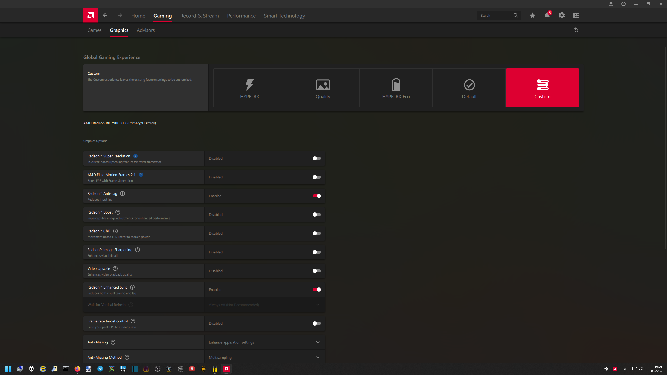Toggle the sidebar panel icon
The image size is (667, 375).
576,15
